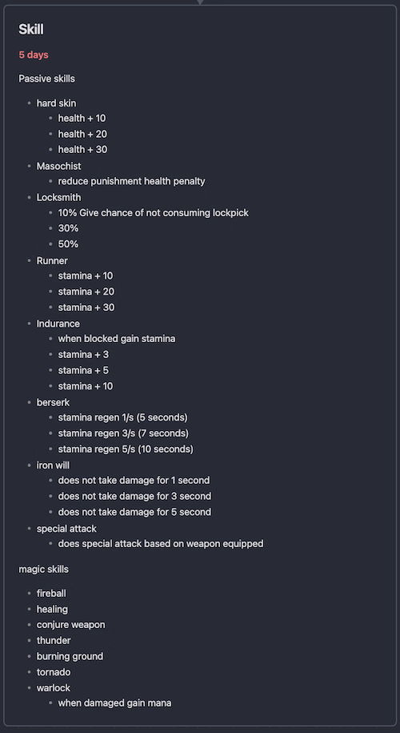Screen dimensions: 400x733
Task: Click reduce punishment health penalty text
Action: (x=132, y=181)
